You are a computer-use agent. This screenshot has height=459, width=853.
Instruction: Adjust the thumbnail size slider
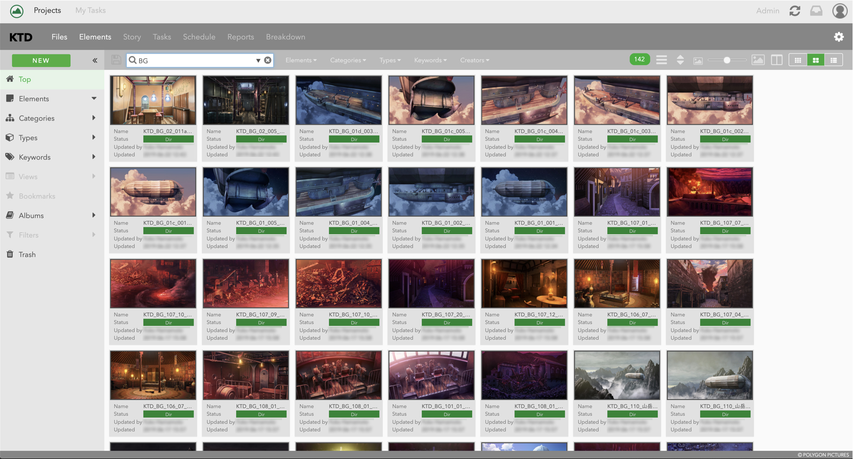tap(727, 60)
